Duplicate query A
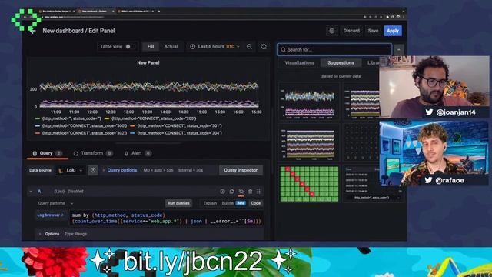Viewport: 492px width, 277px height. tap(231, 192)
